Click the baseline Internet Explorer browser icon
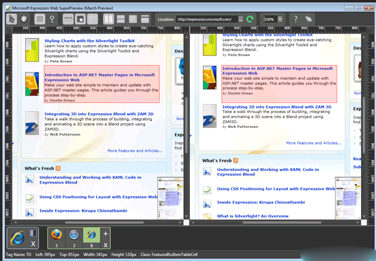Image resolution: width=376 pixels, height=261 pixels. tap(17, 239)
